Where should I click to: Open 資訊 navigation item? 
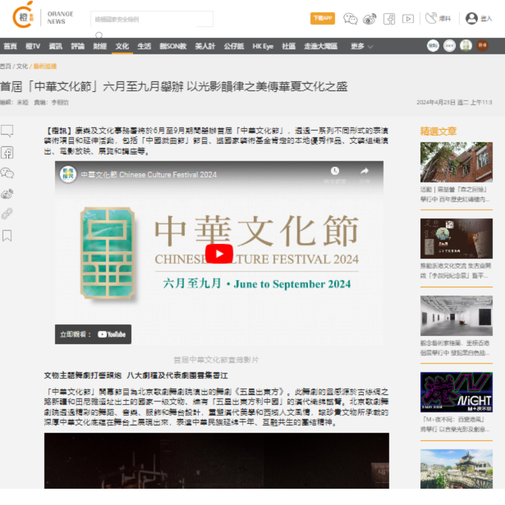point(56,47)
